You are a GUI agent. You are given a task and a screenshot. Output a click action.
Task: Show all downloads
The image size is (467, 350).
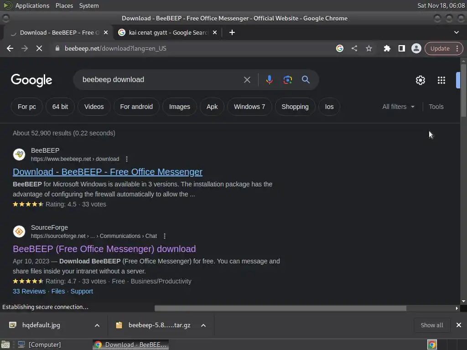432,325
